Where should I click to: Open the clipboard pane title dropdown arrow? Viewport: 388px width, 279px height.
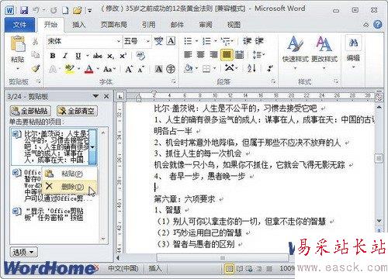point(95,96)
